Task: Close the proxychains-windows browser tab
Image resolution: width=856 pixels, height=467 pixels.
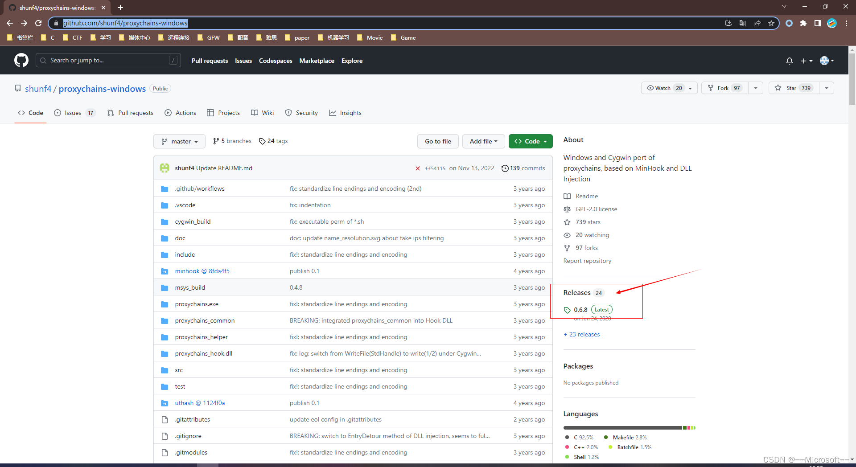Action: [103, 8]
